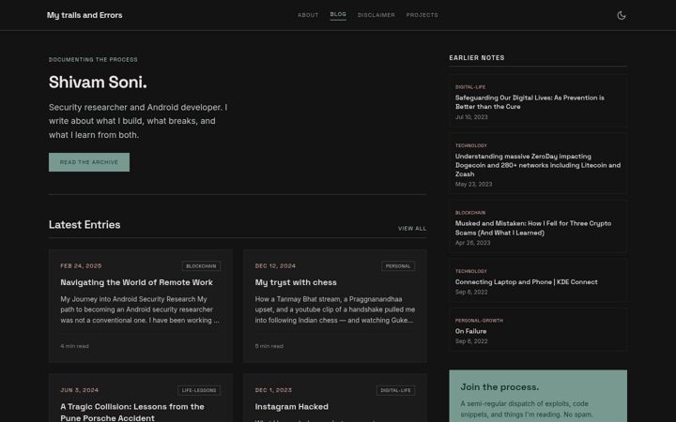Screen dimensions: 676x422
Task: Open the Blog nav item
Action: (x=338, y=15)
